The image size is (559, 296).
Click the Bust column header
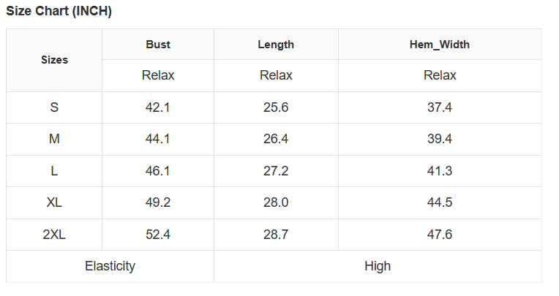click(x=158, y=45)
